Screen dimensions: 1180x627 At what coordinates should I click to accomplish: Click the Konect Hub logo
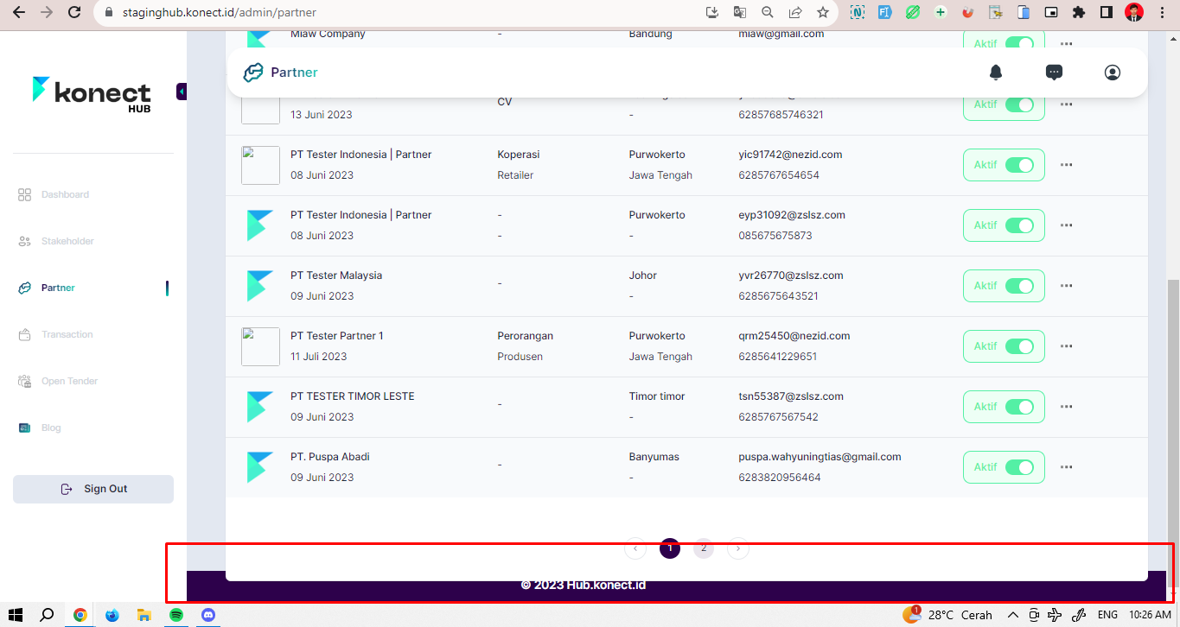click(92, 95)
